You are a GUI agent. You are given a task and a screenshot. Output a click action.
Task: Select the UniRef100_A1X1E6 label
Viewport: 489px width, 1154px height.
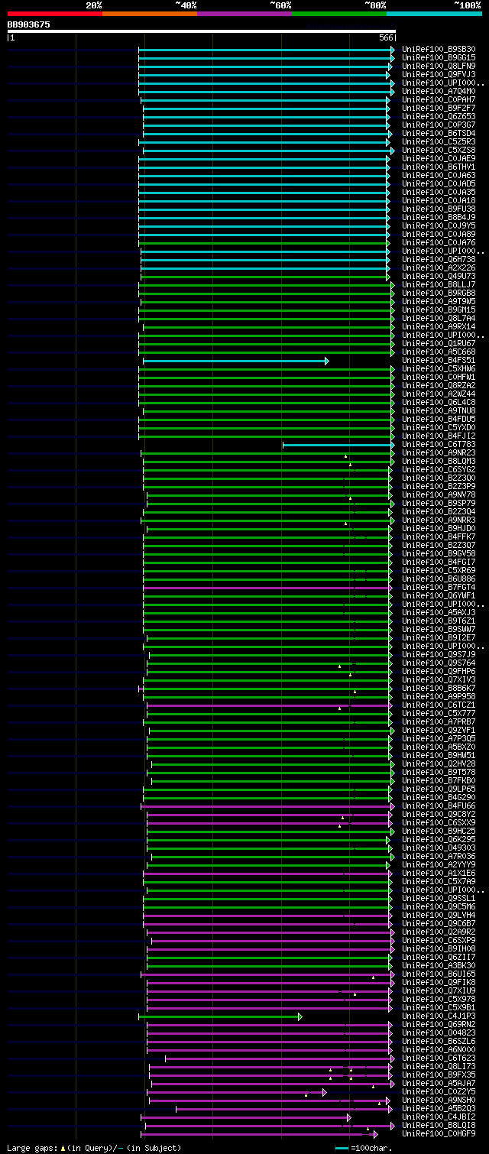[439, 874]
